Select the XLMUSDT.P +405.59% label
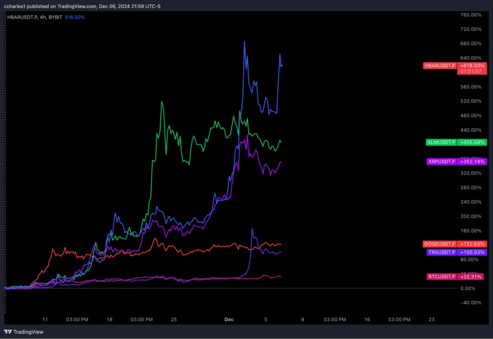493x339 pixels. pos(455,142)
